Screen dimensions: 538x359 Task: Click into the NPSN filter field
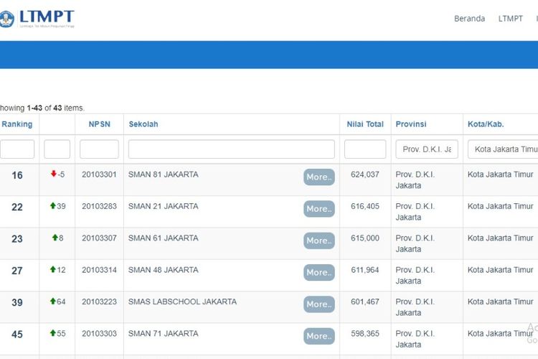tap(99, 149)
